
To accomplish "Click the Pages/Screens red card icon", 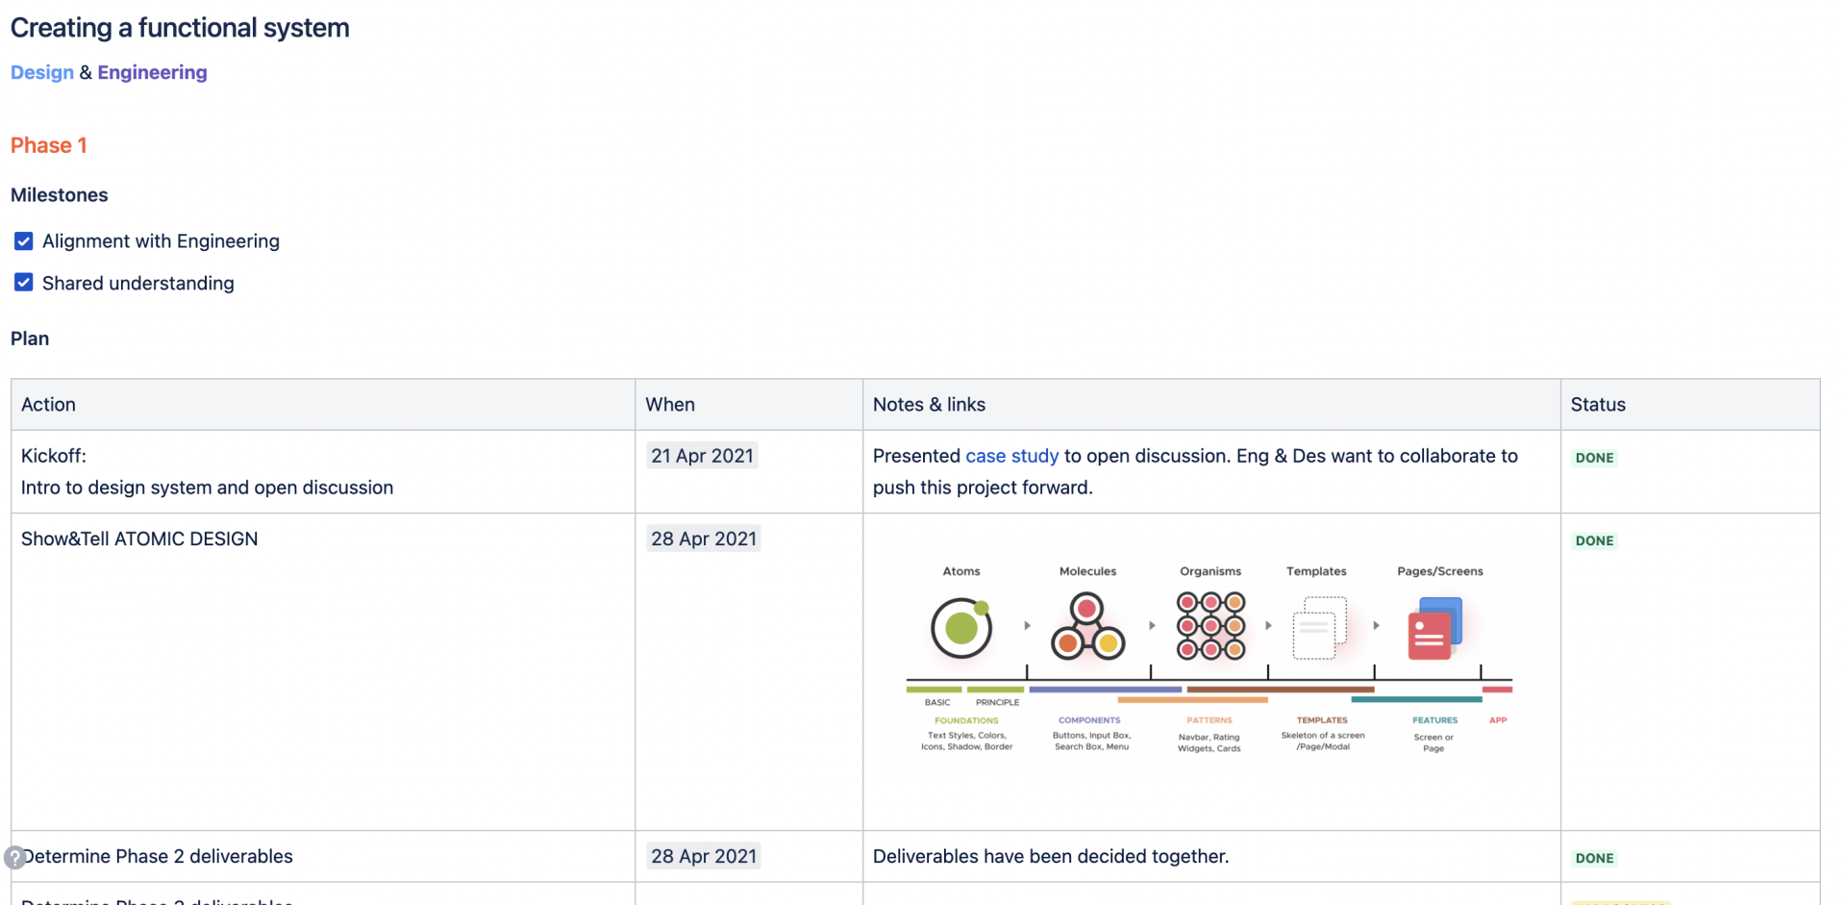I will [1434, 628].
